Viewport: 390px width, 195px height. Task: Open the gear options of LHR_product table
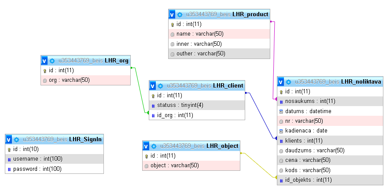(180, 15)
